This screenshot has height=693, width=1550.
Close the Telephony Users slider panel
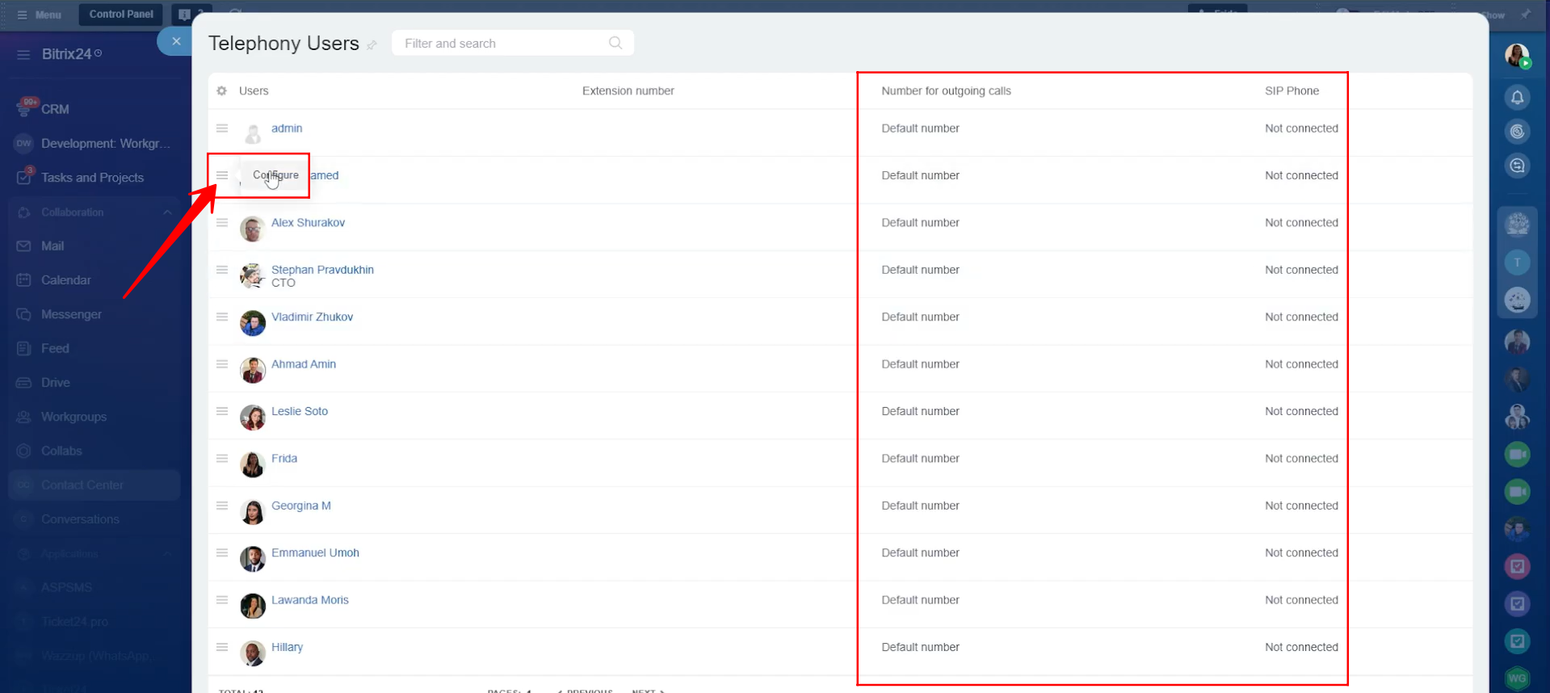(176, 41)
